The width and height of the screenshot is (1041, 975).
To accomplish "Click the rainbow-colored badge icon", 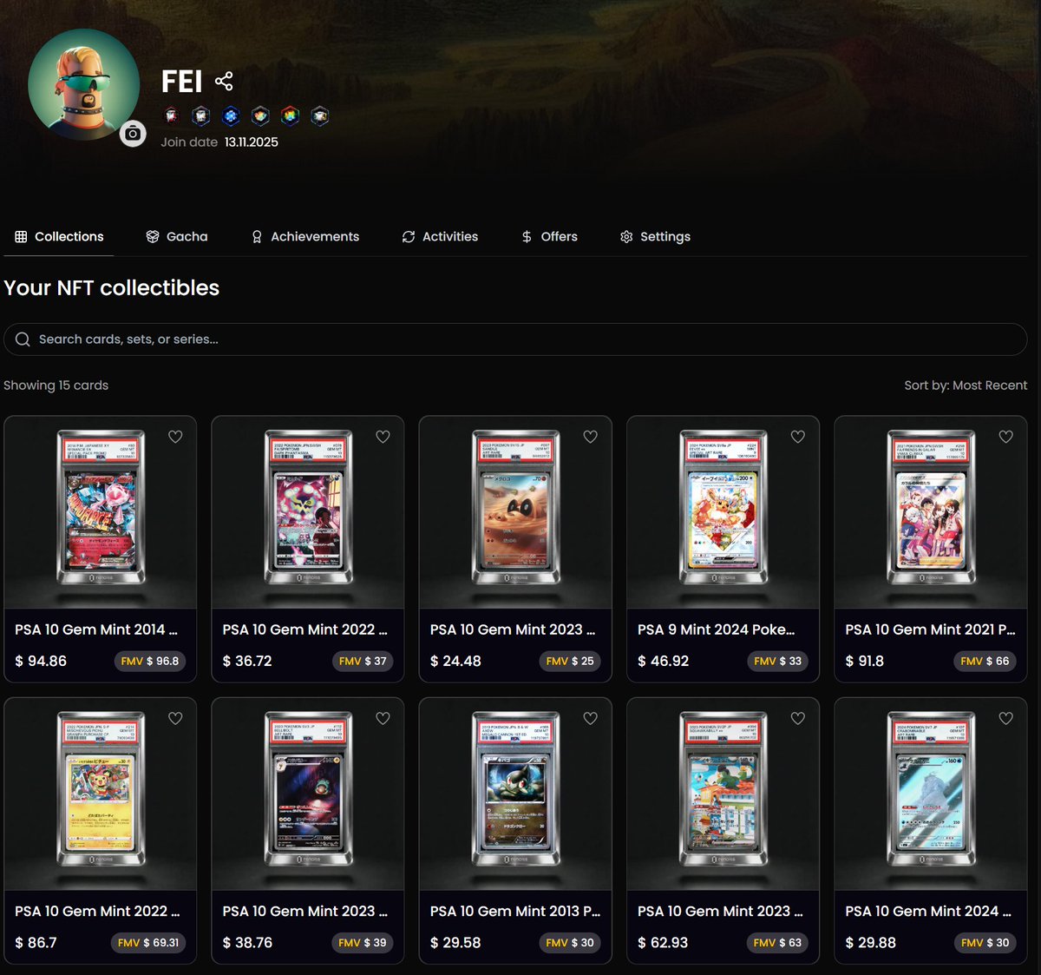I will point(290,115).
